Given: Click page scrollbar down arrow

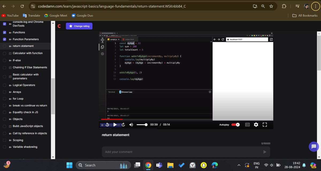Looking at the screenshot, I should [318, 157].
